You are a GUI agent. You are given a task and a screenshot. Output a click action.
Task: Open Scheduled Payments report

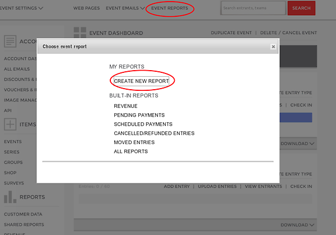(143, 124)
